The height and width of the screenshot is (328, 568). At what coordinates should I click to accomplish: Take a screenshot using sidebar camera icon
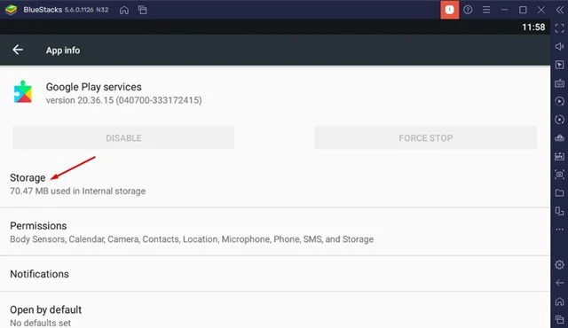coord(559,175)
